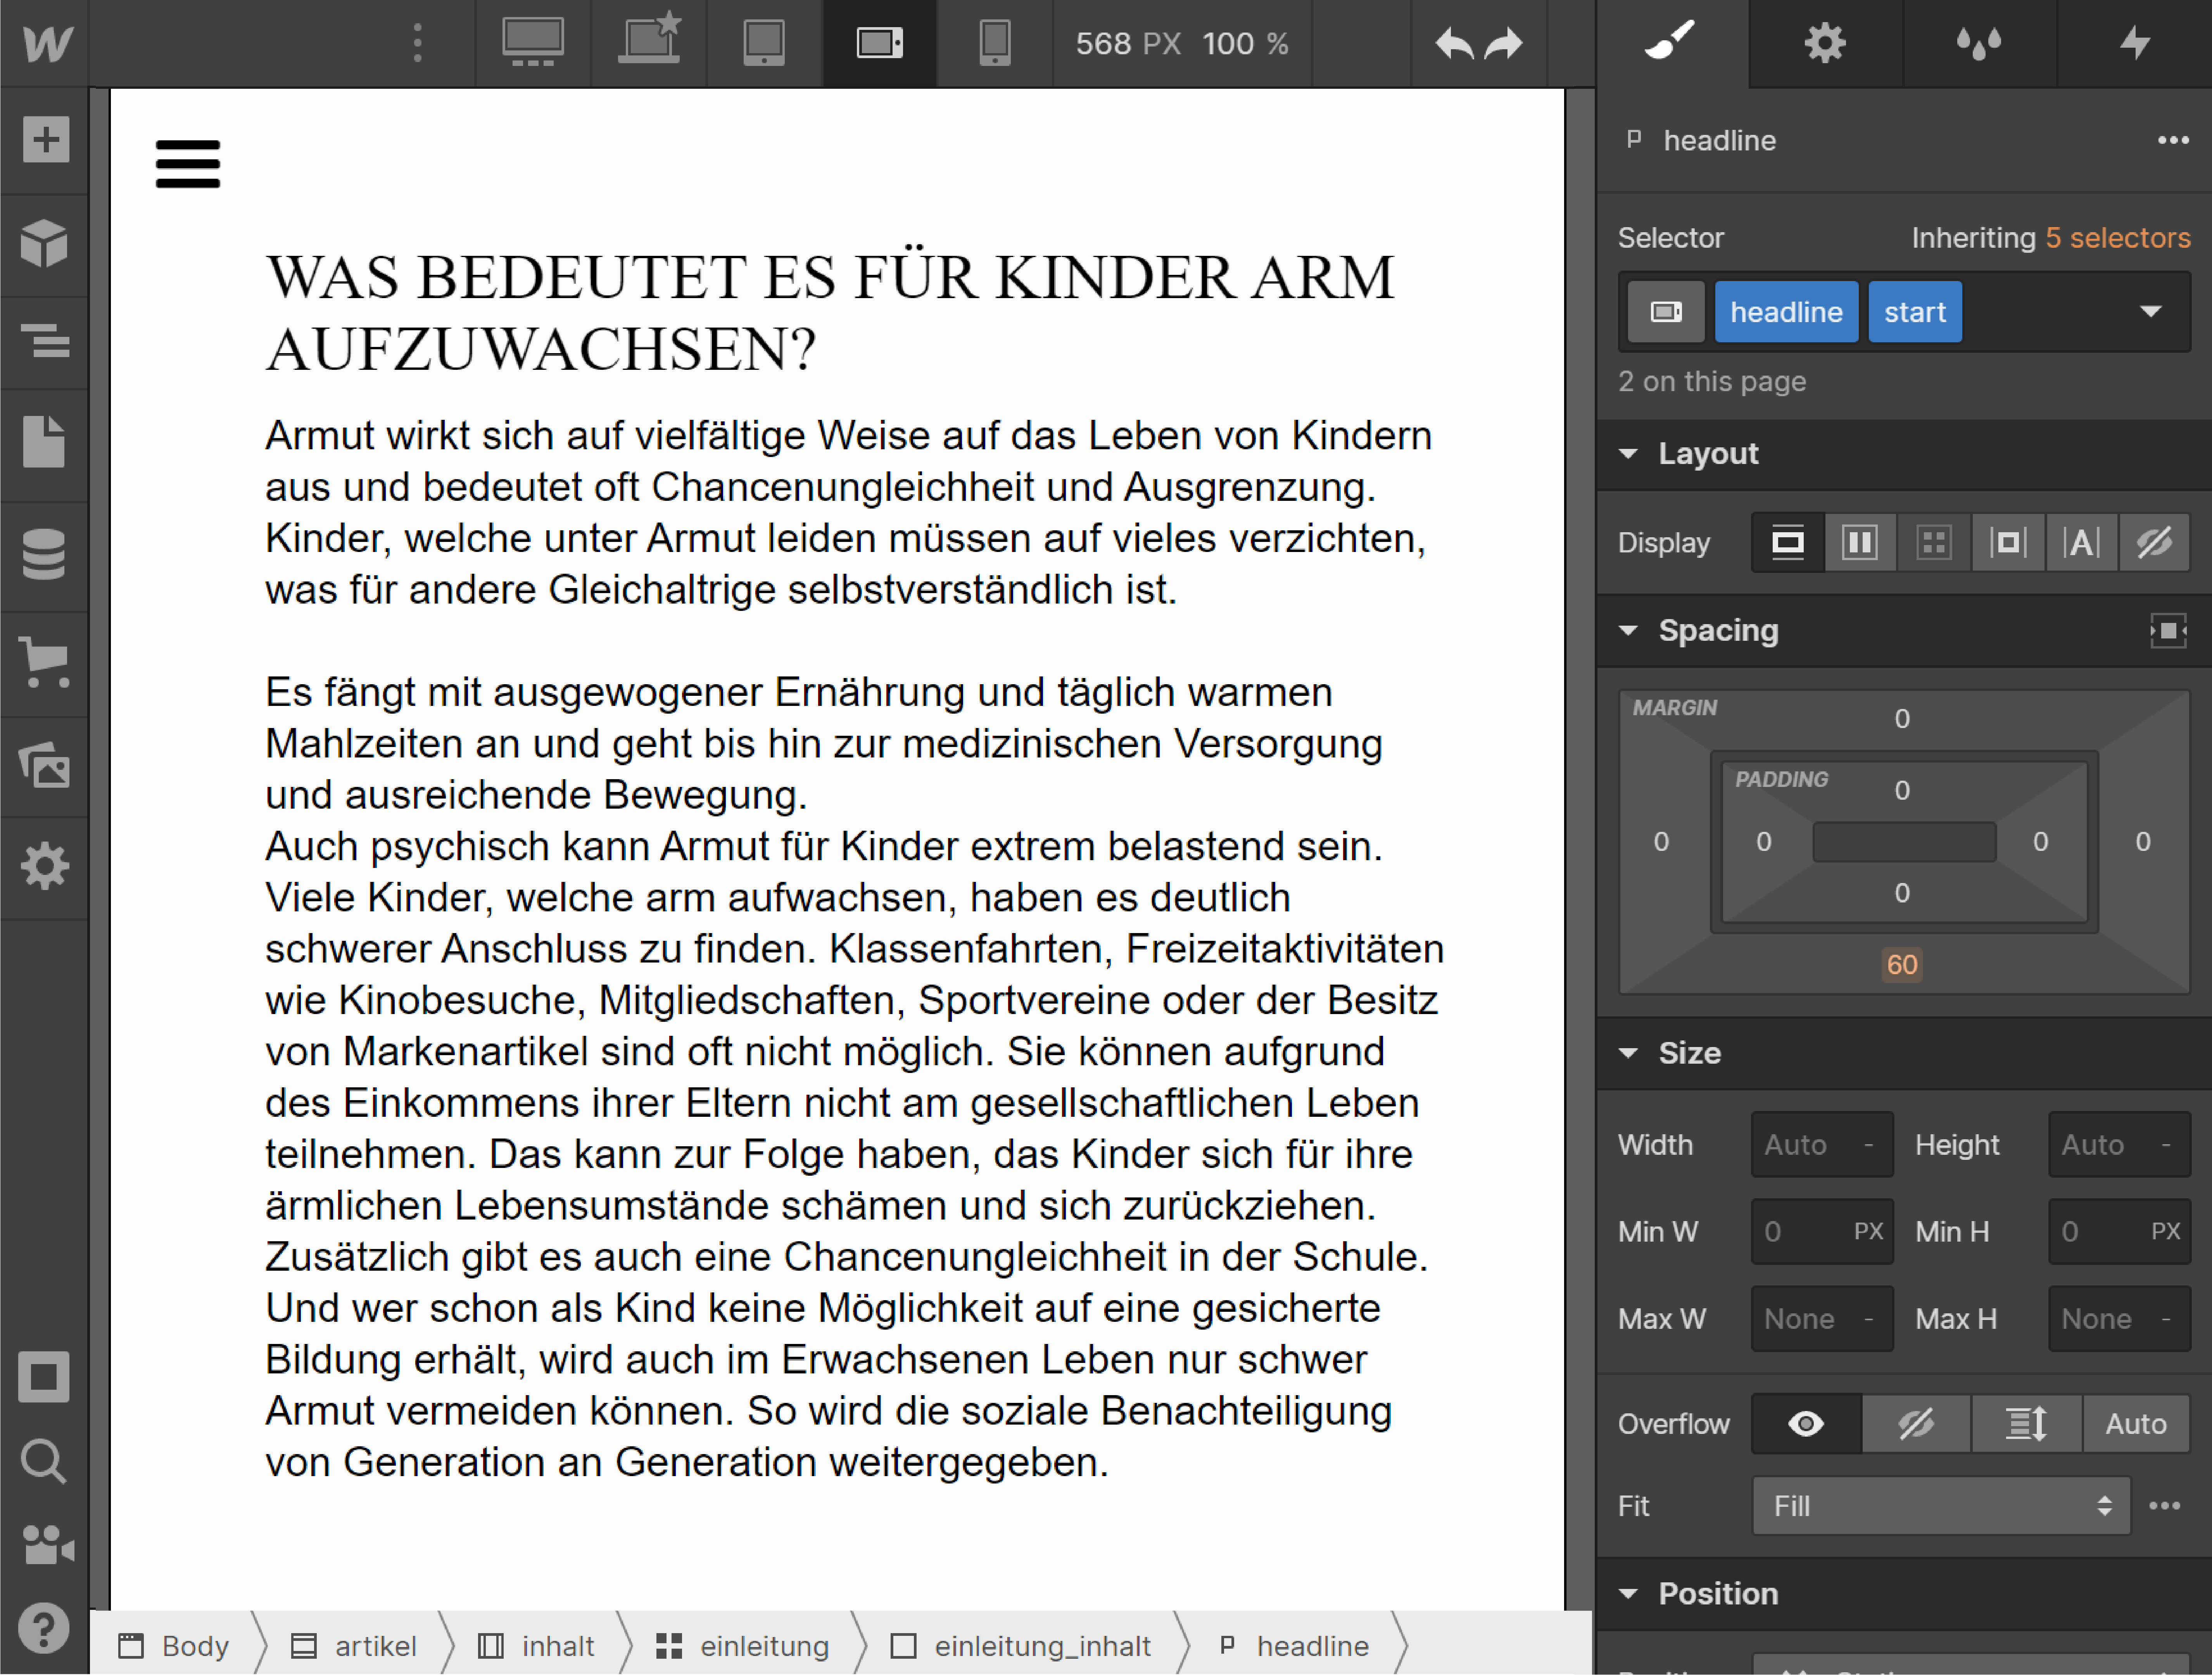Click the breakpoint indicator in selector field

1666,312
